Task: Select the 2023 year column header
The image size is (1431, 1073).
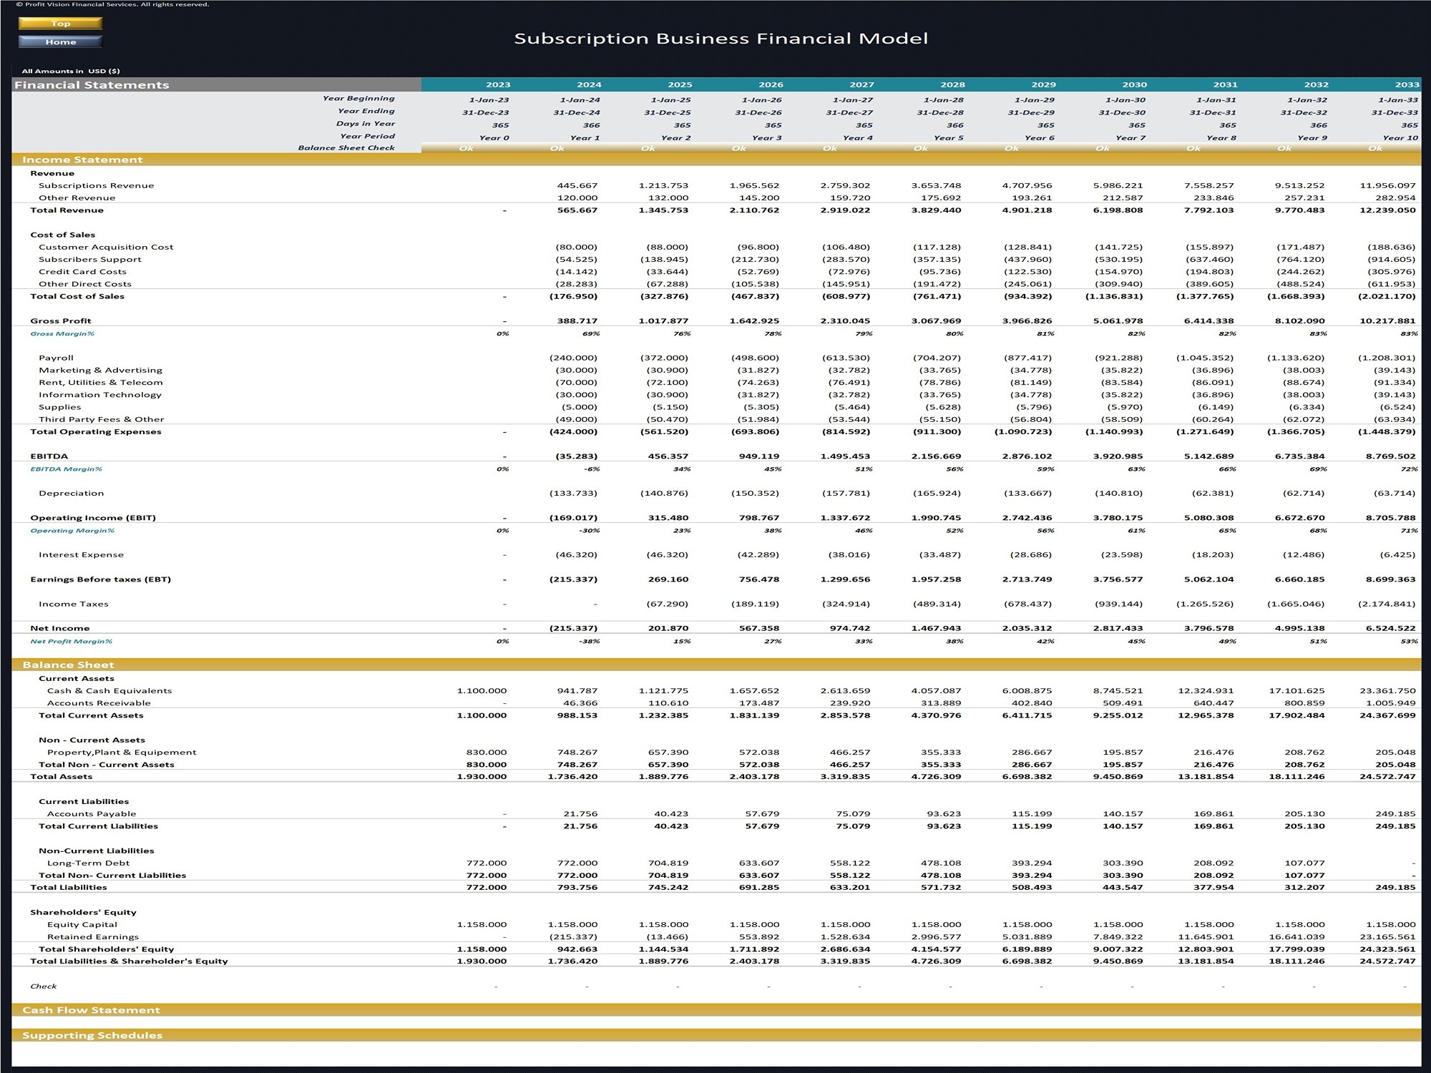Action: [x=498, y=84]
